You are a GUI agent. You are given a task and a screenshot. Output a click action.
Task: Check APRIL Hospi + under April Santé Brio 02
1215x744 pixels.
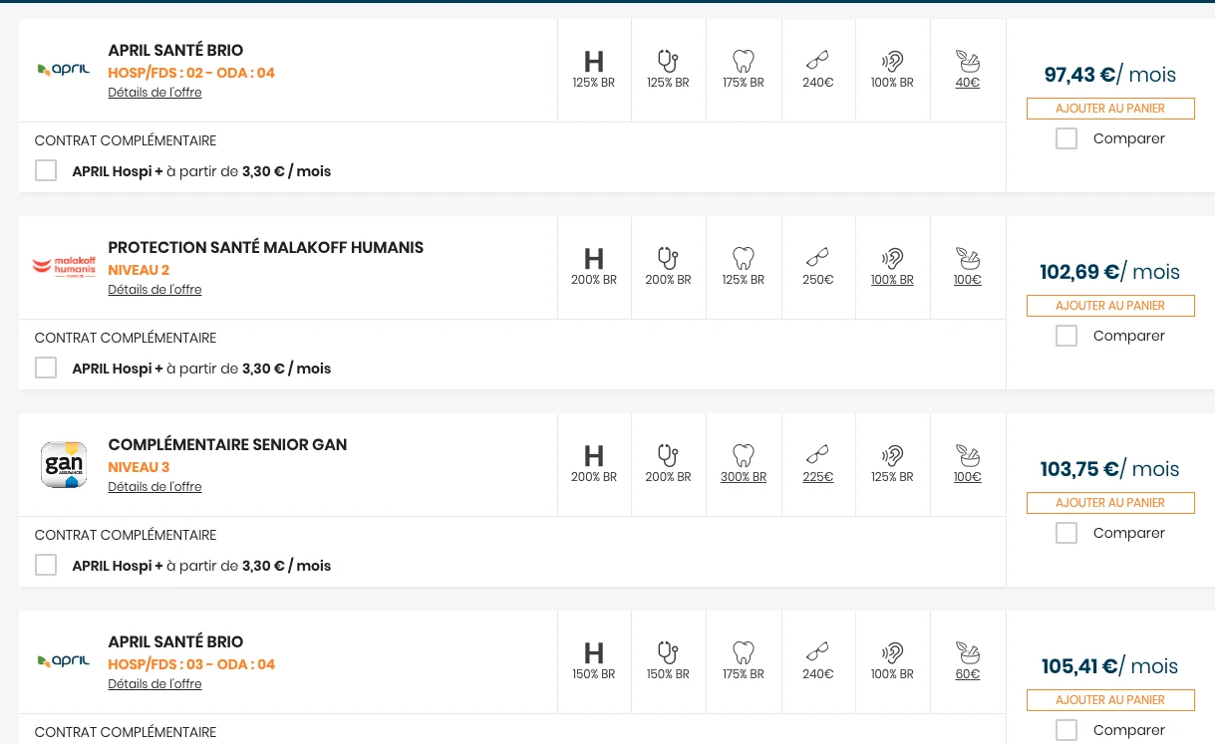click(46, 171)
